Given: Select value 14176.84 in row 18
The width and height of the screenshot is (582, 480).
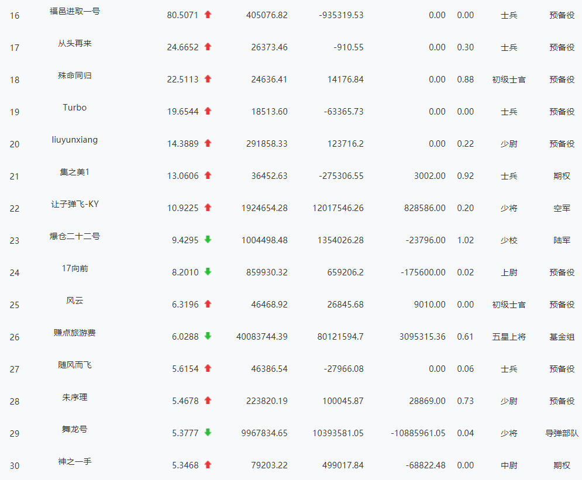Looking at the screenshot, I should (346, 80).
